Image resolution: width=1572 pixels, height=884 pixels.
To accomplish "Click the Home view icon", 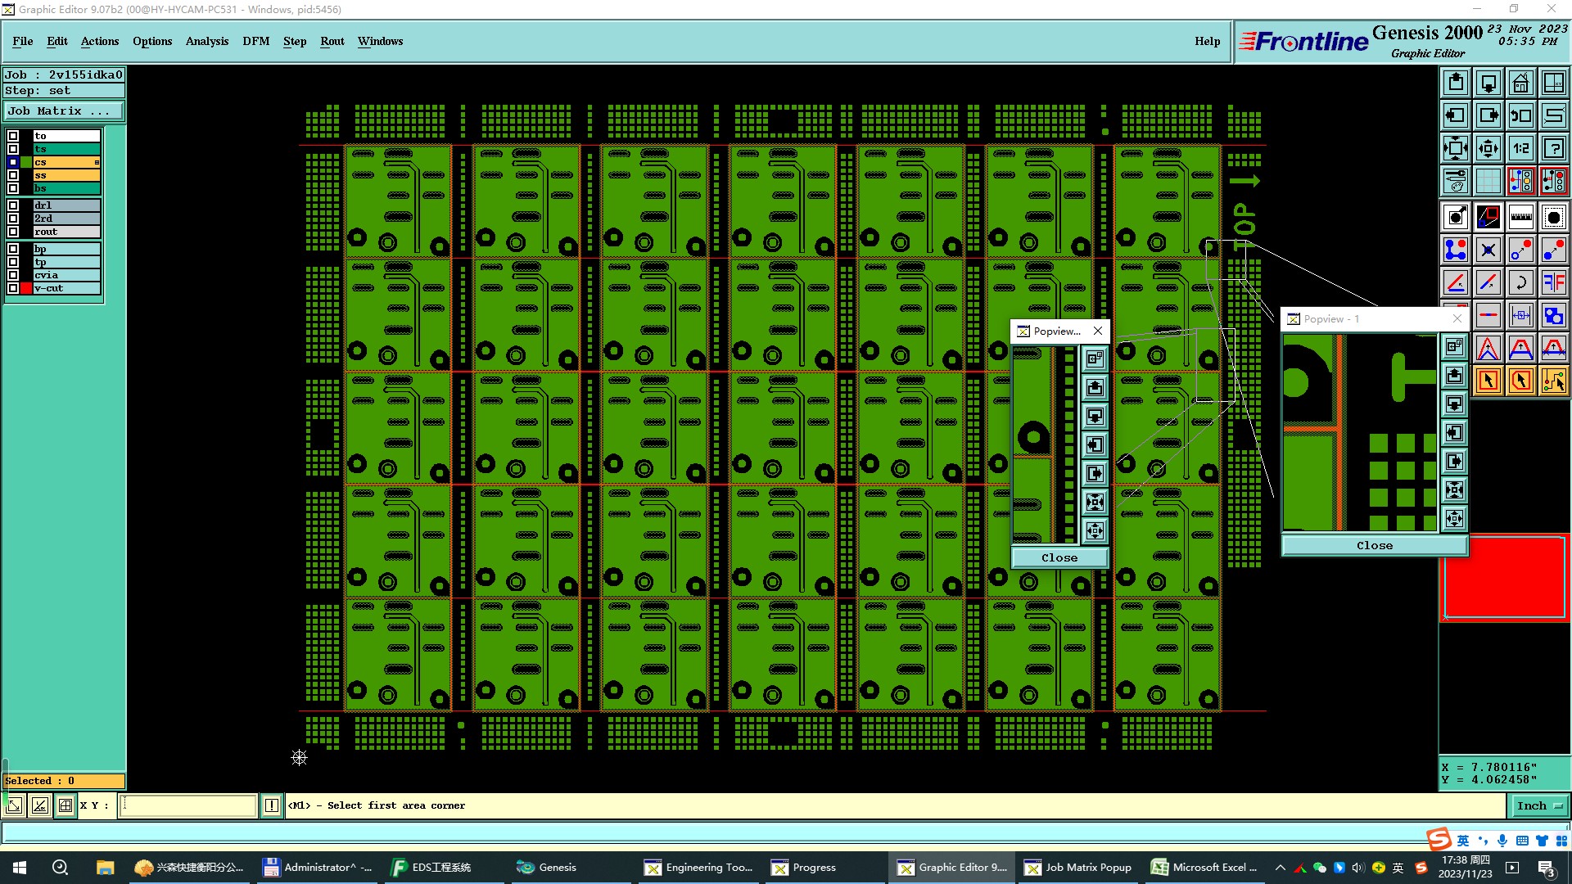I will (x=1520, y=83).
